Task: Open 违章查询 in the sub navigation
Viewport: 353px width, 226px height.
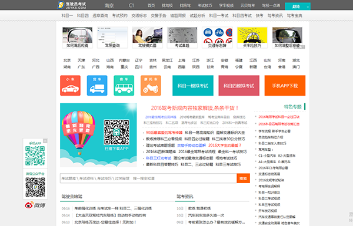Action: tap(100, 16)
